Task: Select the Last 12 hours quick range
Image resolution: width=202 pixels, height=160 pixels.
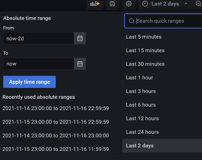Action: point(142,118)
